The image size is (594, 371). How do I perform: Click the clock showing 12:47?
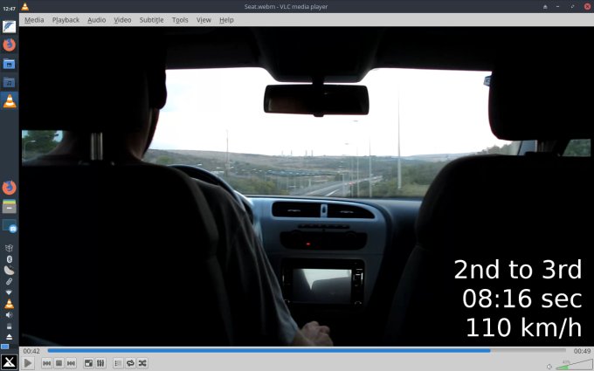(9, 8)
